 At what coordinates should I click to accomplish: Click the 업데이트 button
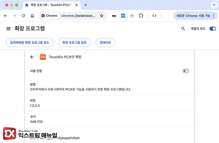(105, 42)
